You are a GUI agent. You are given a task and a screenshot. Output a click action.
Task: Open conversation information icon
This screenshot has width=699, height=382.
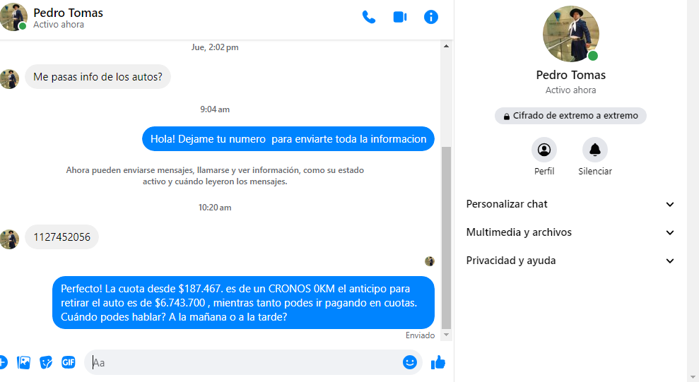pos(431,17)
